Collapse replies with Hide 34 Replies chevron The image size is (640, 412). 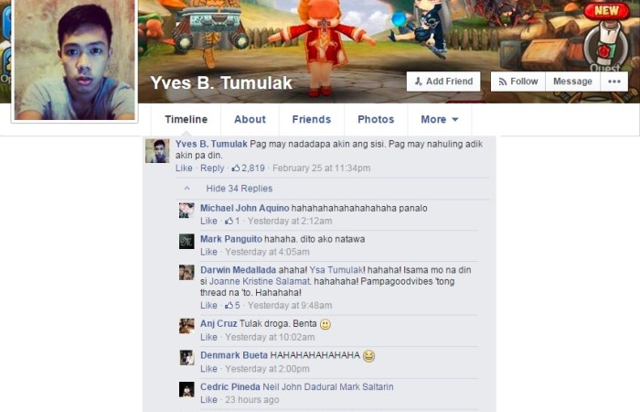pos(187,189)
